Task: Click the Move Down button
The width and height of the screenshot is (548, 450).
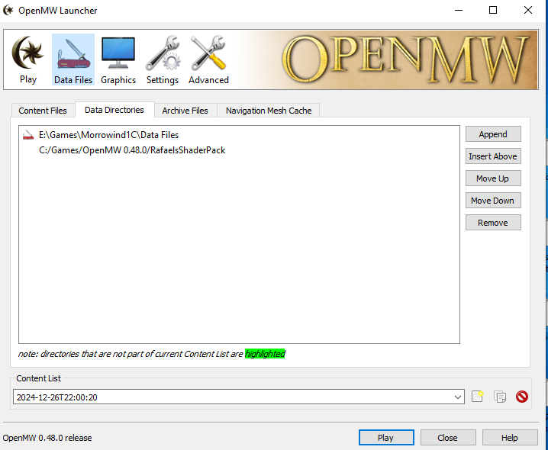Action: (x=493, y=201)
